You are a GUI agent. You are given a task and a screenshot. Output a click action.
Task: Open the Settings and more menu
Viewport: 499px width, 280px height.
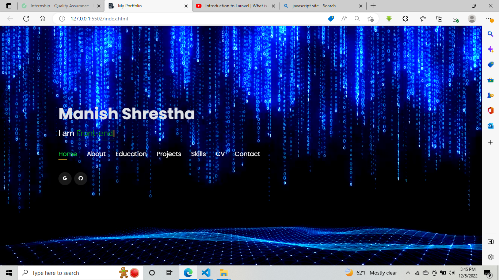(488, 18)
